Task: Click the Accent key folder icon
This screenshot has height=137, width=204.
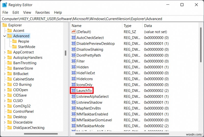Action: coord(9,30)
